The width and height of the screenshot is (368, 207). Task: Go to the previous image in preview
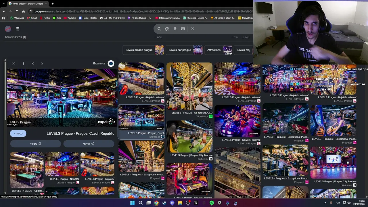(33, 64)
